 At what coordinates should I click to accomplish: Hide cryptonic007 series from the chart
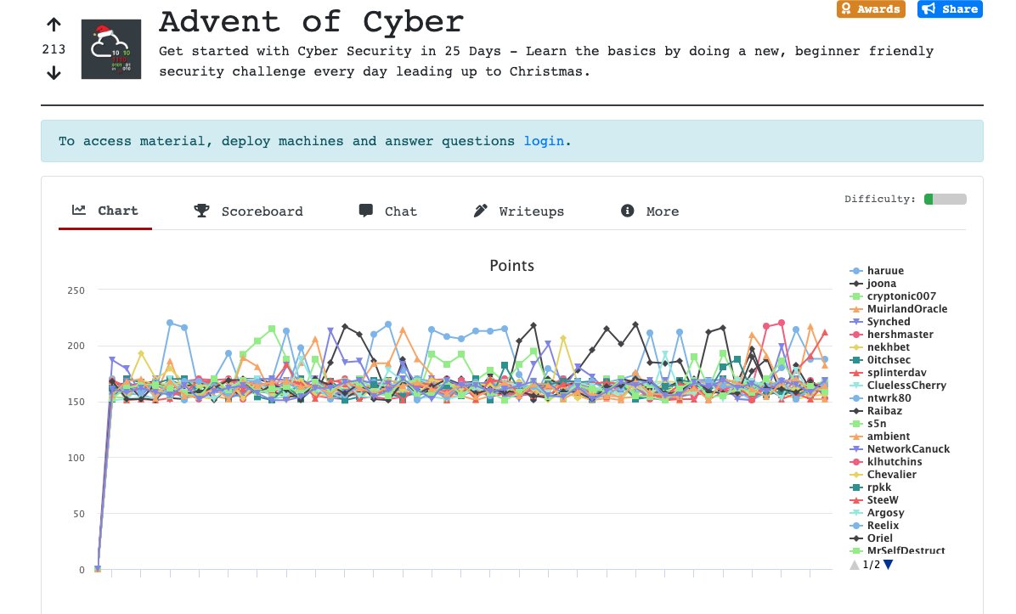tap(893, 296)
